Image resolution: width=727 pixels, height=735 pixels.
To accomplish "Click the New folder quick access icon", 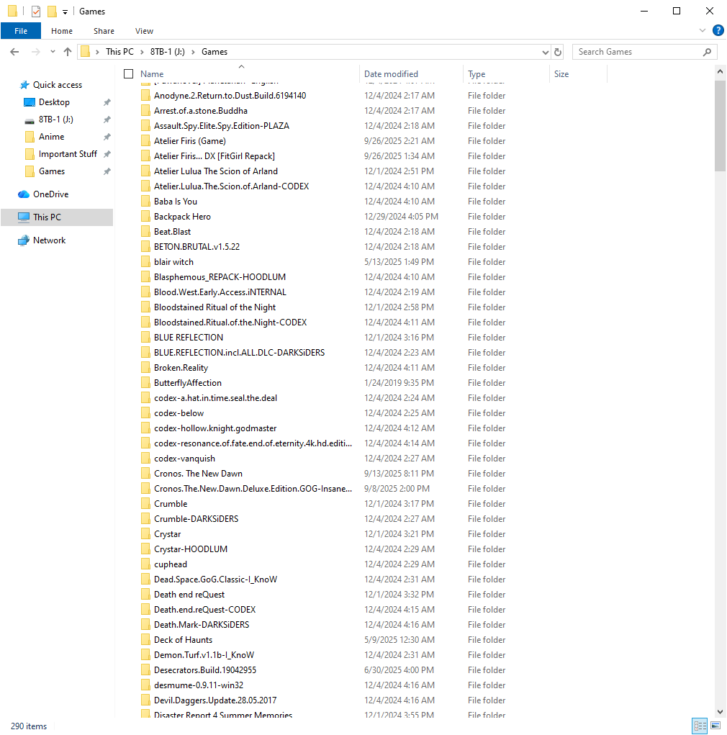I will [x=52, y=12].
